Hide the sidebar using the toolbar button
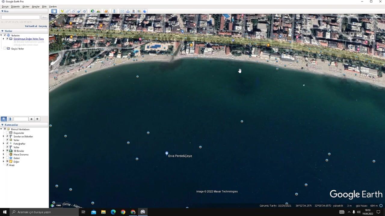Viewport: 385px width, 216px height. coord(54,11)
